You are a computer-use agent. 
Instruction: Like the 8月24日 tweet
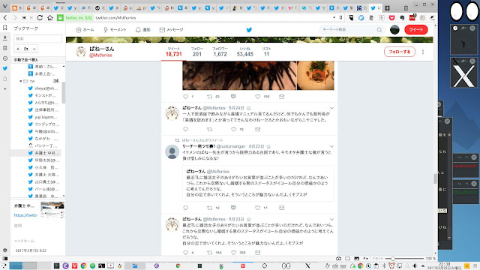(x=233, y=129)
